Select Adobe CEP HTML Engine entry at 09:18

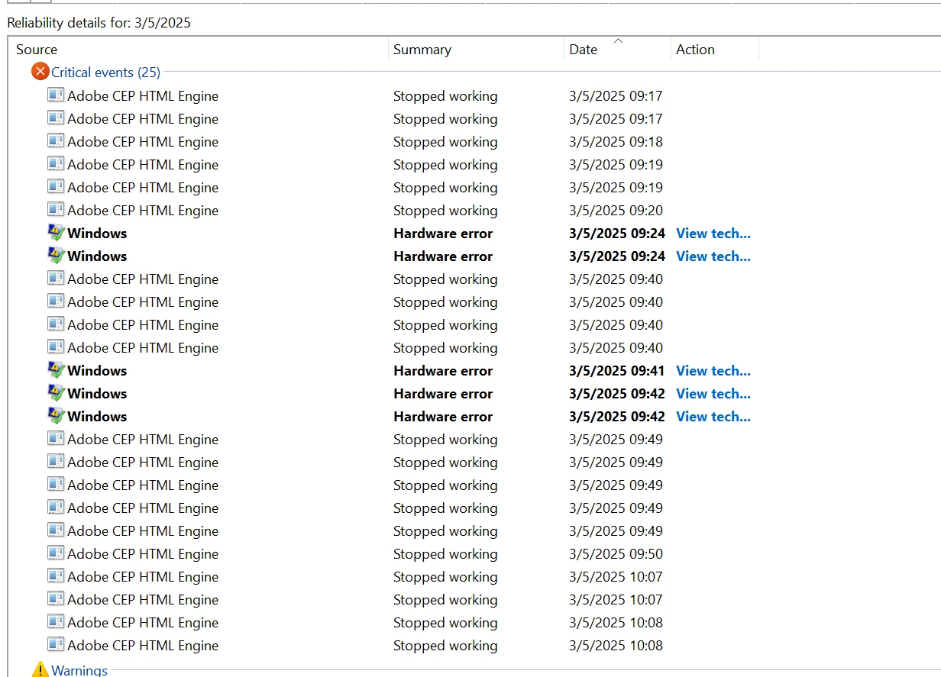(143, 142)
